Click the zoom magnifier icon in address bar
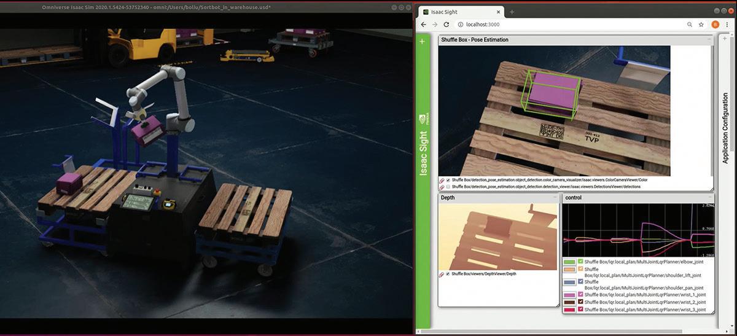Screen dimensions: 737x336 pyautogui.click(x=690, y=24)
